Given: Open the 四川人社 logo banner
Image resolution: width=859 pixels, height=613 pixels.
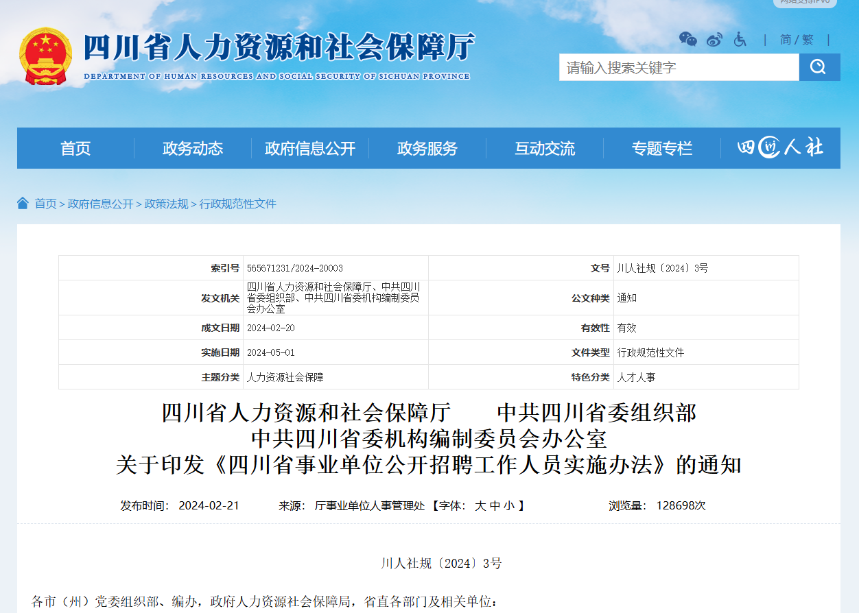Looking at the screenshot, I should click(780, 147).
